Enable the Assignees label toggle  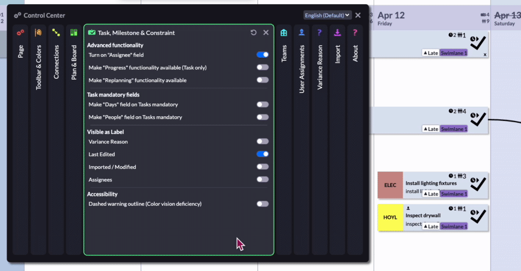tap(263, 180)
